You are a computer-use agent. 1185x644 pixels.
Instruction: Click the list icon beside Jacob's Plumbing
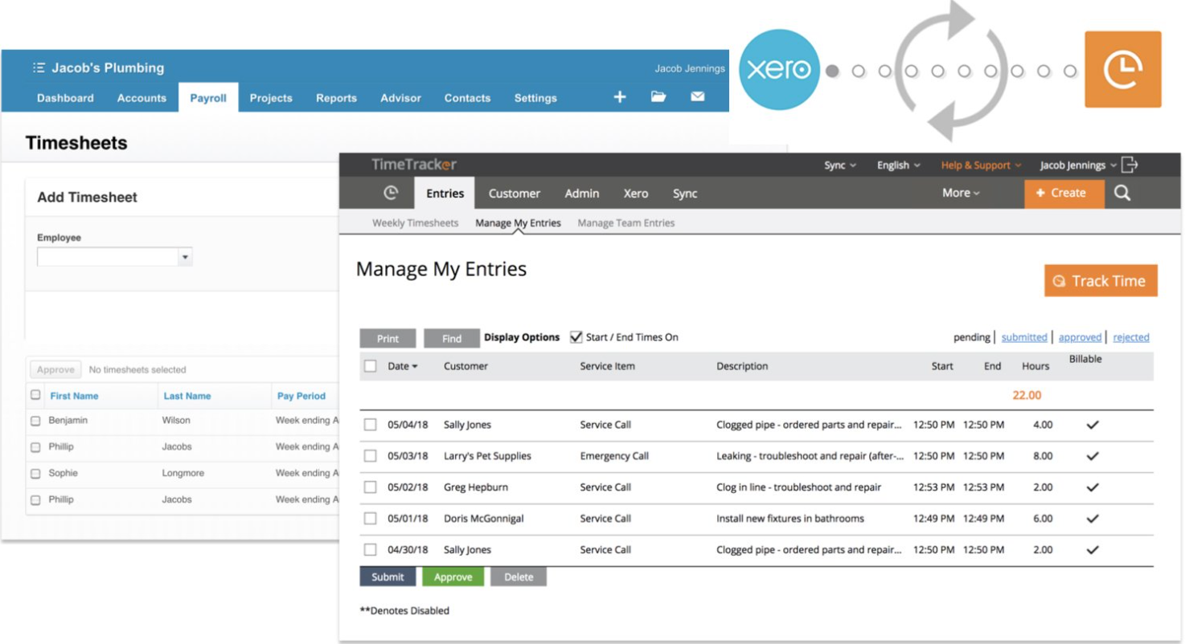[x=39, y=67]
